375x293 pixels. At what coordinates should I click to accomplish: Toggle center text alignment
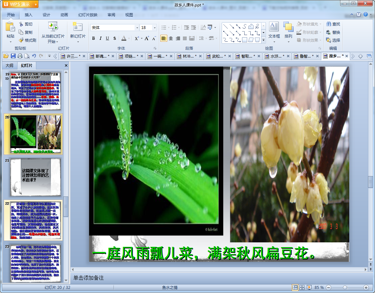coord(171,38)
